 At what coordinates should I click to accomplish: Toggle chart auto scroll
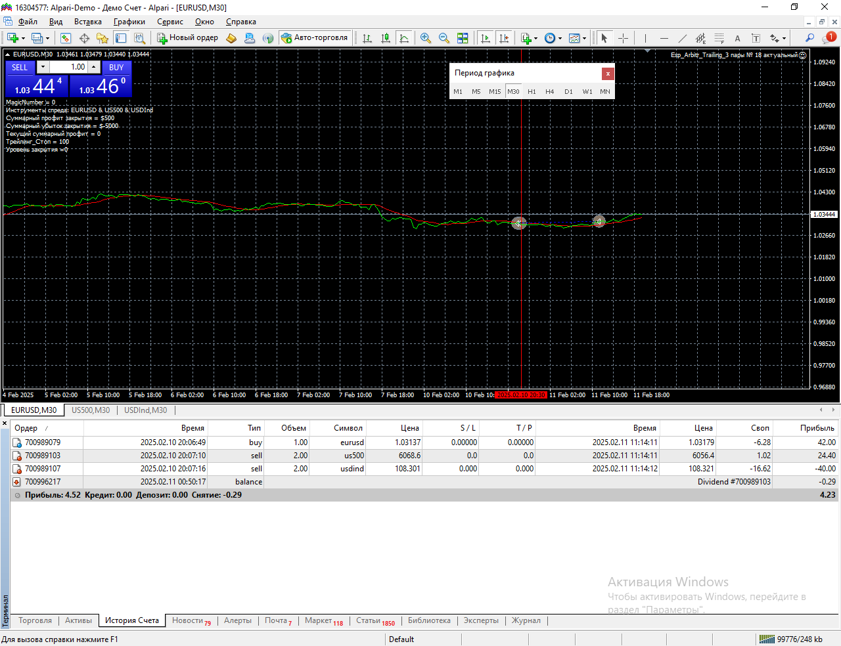click(486, 38)
